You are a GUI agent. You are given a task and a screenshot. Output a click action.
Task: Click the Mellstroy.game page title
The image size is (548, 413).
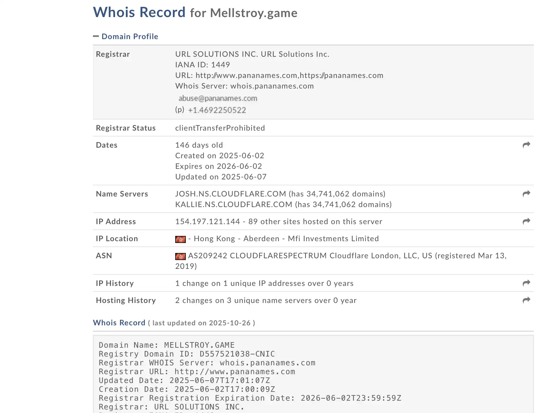(243, 13)
